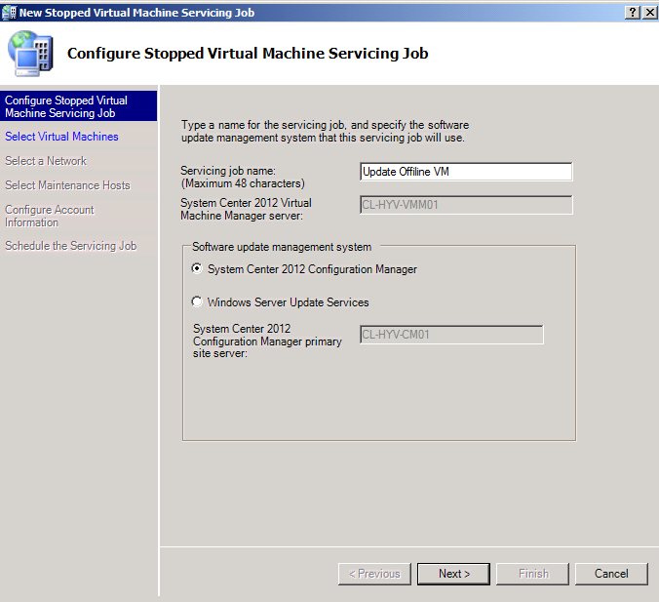Click the Virtual Machine Manager server field
Screen dimensions: 659x602
pos(466,205)
